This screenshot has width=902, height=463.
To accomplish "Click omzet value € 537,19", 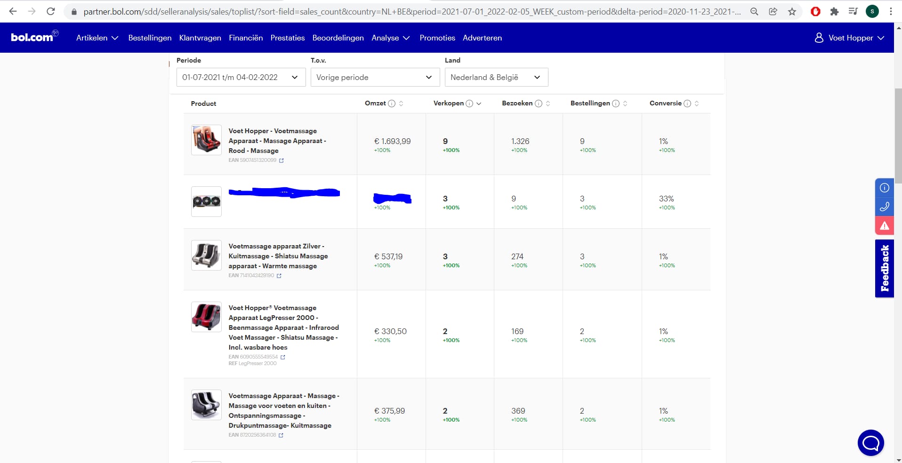I will pyautogui.click(x=388, y=256).
